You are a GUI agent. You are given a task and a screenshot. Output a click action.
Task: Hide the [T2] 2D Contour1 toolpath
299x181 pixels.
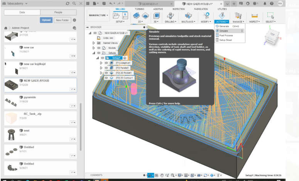[106, 78]
